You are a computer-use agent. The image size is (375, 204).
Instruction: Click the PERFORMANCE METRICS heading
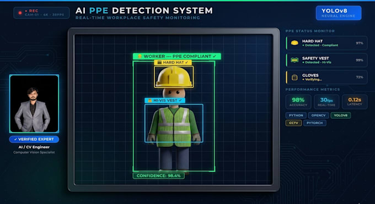point(313,90)
